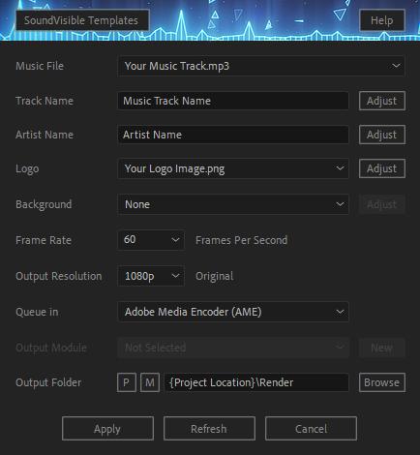Click the Output Folder path field
Viewport: 420px width, 455px height.
[256, 382]
